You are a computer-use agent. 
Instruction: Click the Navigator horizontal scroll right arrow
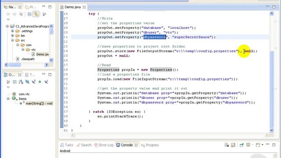pyautogui.click(x=47, y=65)
